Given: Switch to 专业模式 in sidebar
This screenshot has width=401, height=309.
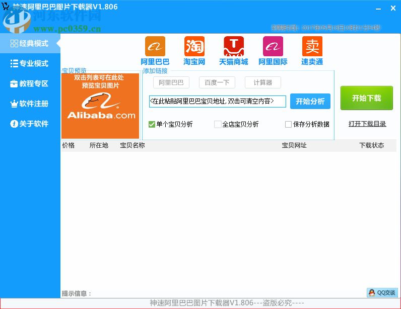Looking at the screenshot, I should (29, 63).
